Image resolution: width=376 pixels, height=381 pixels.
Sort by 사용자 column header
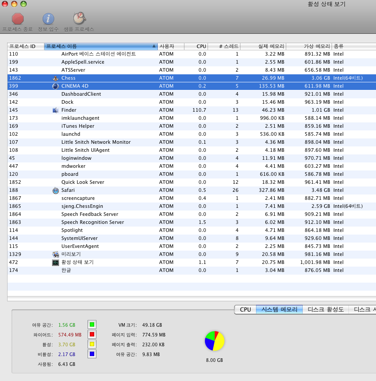pyautogui.click(x=171, y=46)
